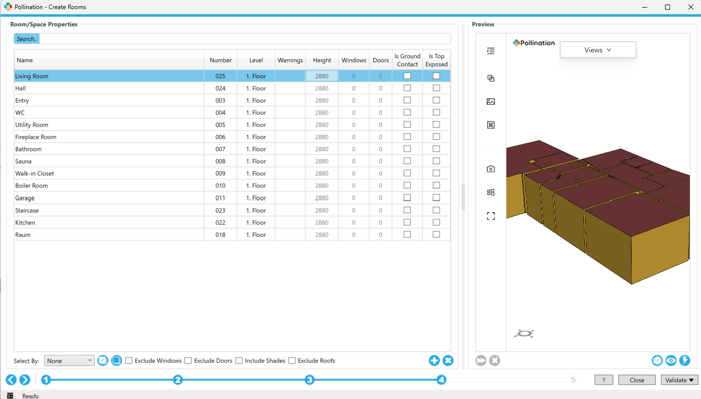The image size is (701, 399).
Task: Click the blue eye icon below preview
Action: [671, 361]
